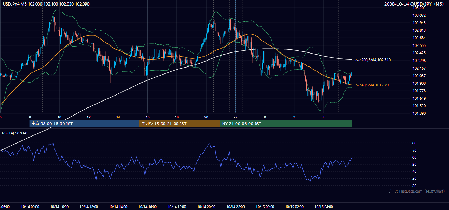Click the HistData.com data credit text
Screen dimensions: 449x210
click(417, 191)
